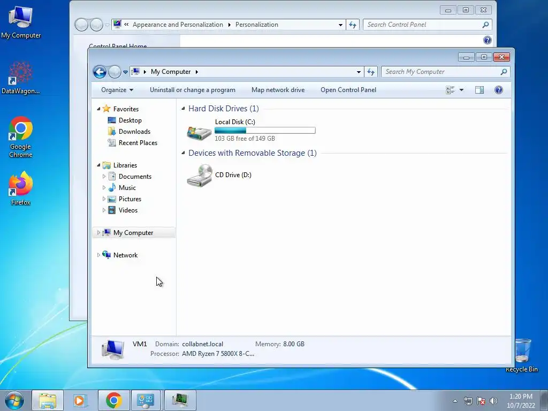This screenshot has width=548, height=411.
Task: Select Libraries in navigation pane
Action: (x=125, y=165)
